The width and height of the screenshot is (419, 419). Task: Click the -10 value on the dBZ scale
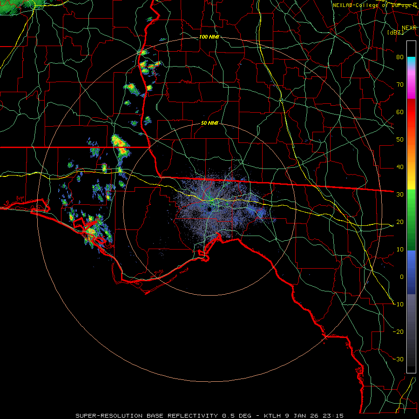398,304
